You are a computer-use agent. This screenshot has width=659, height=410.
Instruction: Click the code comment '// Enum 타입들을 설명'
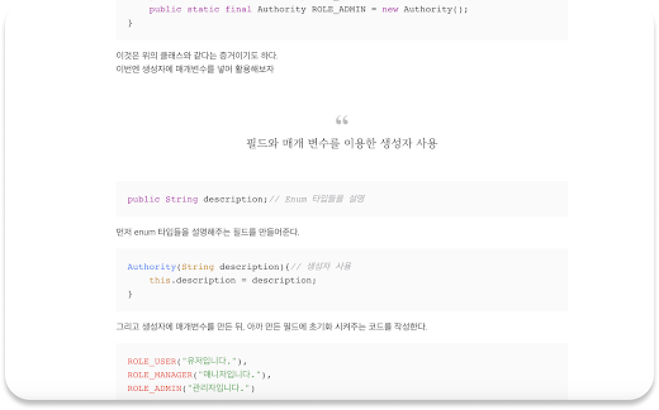(317, 199)
